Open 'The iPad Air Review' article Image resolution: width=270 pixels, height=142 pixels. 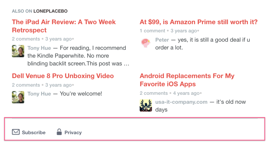(x=64, y=26)
